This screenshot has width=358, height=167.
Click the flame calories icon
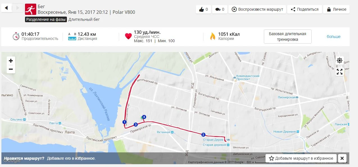[213, 36]
